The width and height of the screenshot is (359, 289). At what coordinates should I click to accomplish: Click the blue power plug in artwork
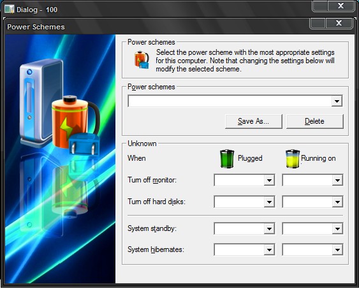[x=84, y=144]
